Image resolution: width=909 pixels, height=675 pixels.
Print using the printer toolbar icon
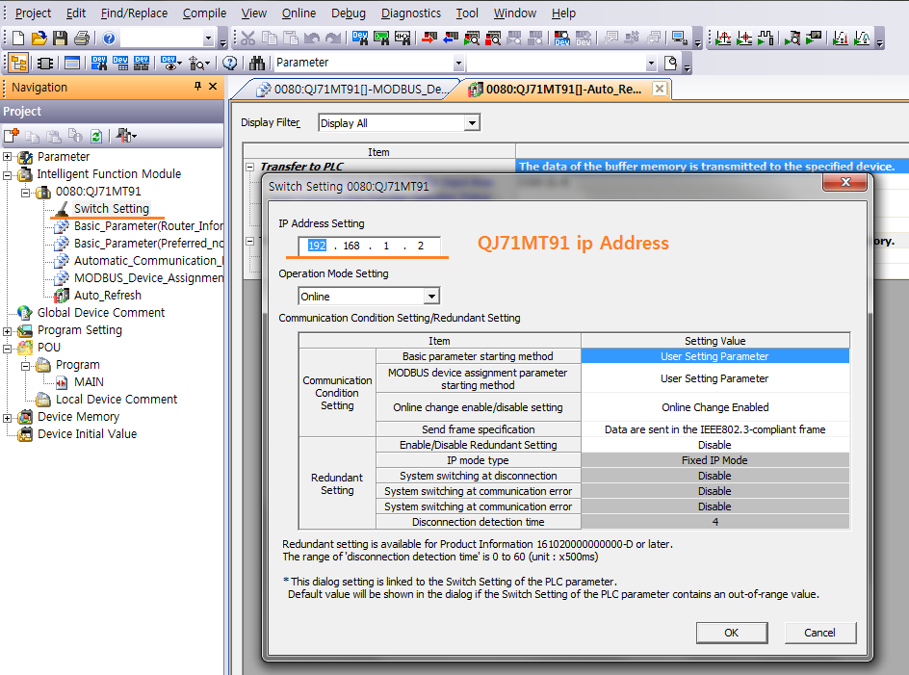[82, 39]
